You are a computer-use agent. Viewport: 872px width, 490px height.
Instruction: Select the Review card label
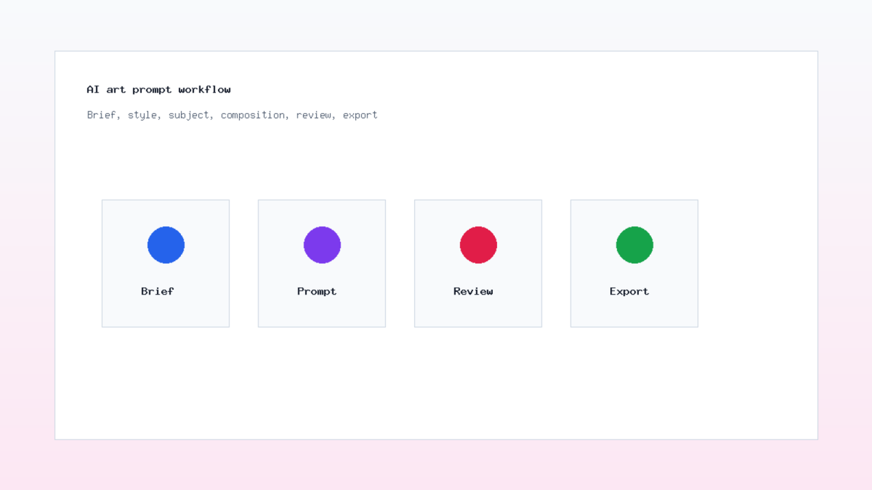coord(473,291)
